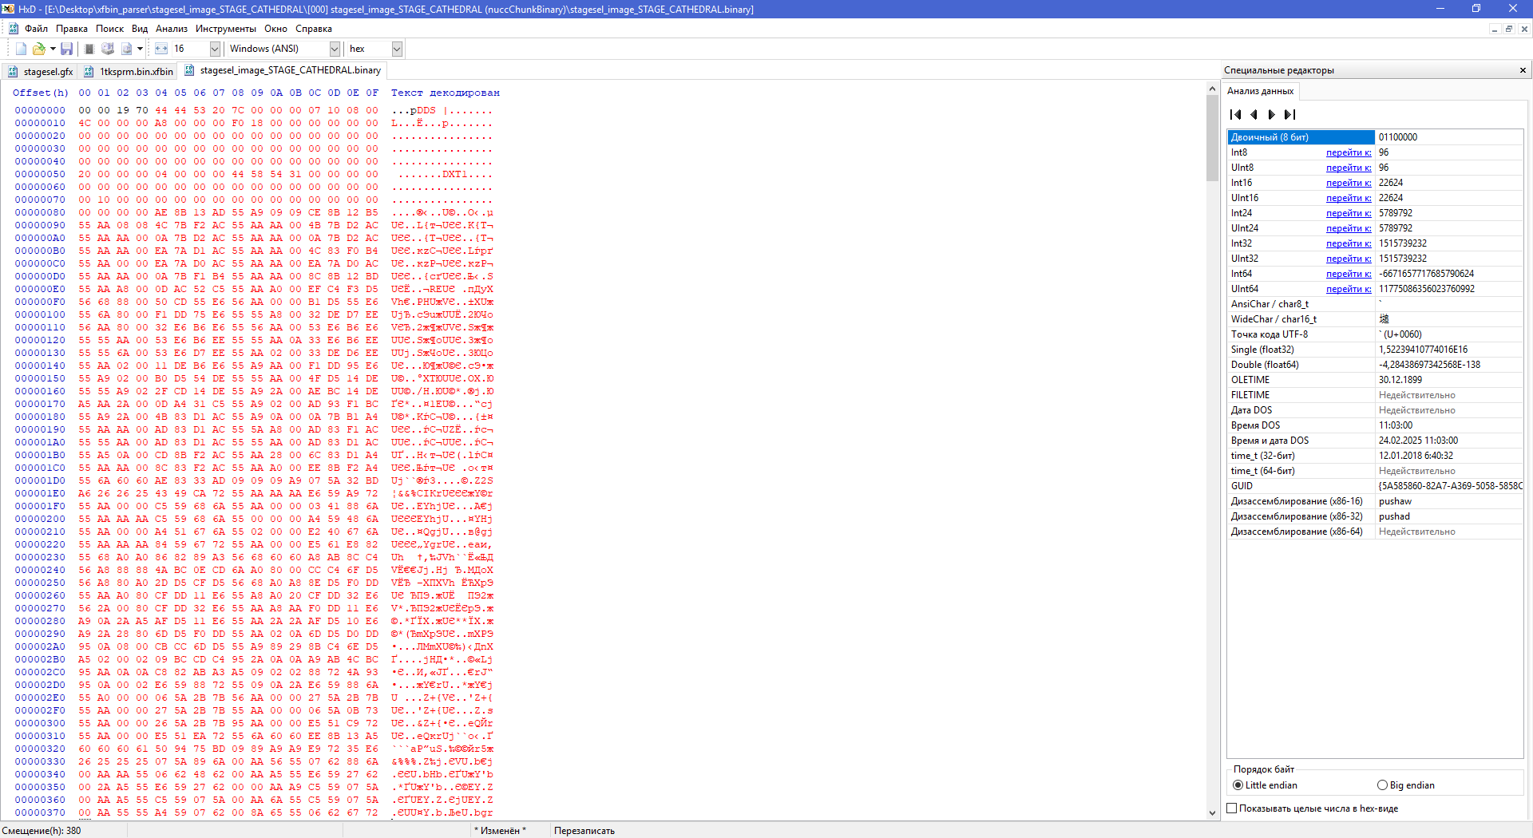Viewport: 1533px width, 838px height.
Task: Click the New file toolbar icon
Action: [x=22, y=49]
